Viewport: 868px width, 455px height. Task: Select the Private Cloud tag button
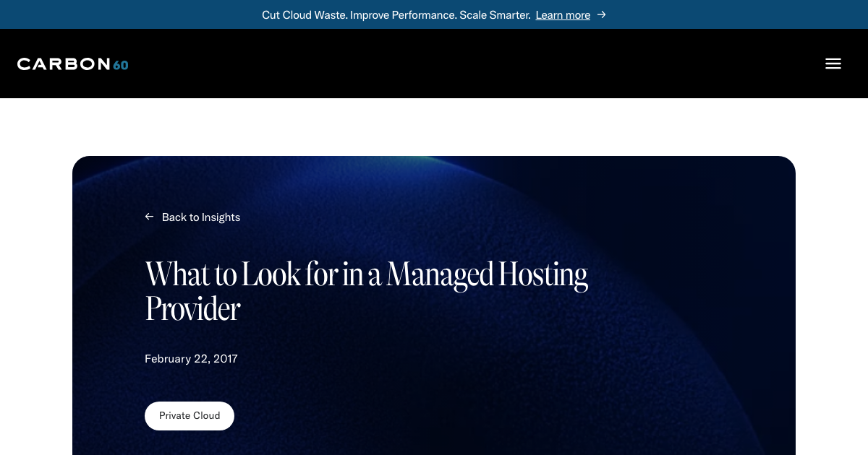[x=190, y=416]
